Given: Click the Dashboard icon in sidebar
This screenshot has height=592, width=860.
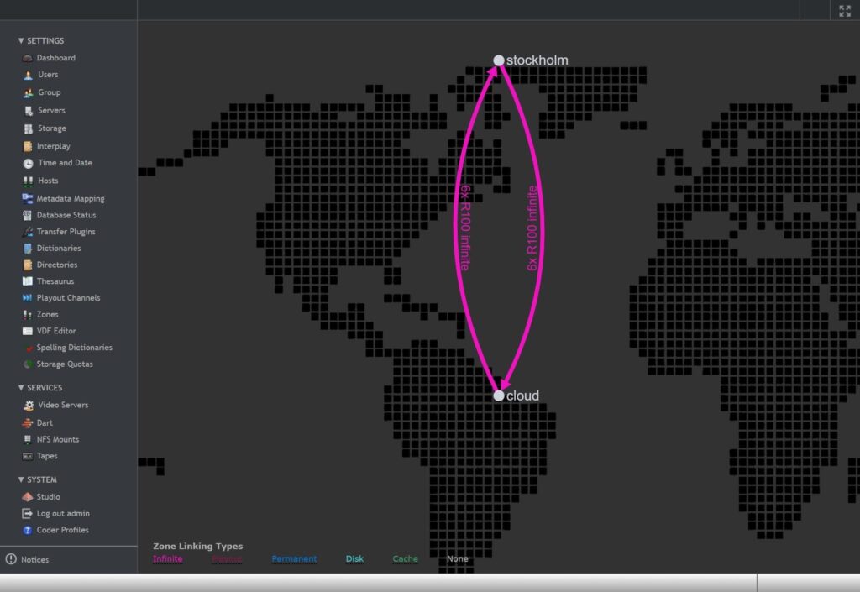Looking at the screenshot, I should coord(28,58).
